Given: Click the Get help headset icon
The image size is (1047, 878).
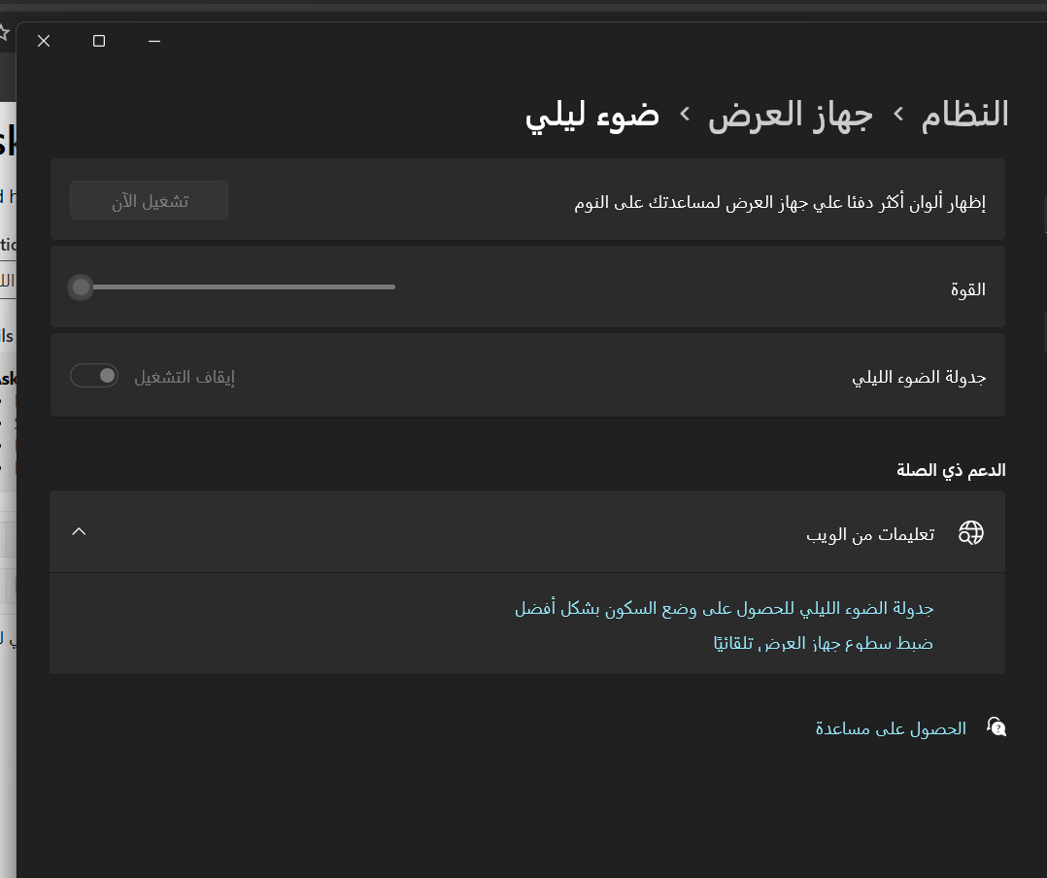Looking at the screenshot, I should pos(996,727).
